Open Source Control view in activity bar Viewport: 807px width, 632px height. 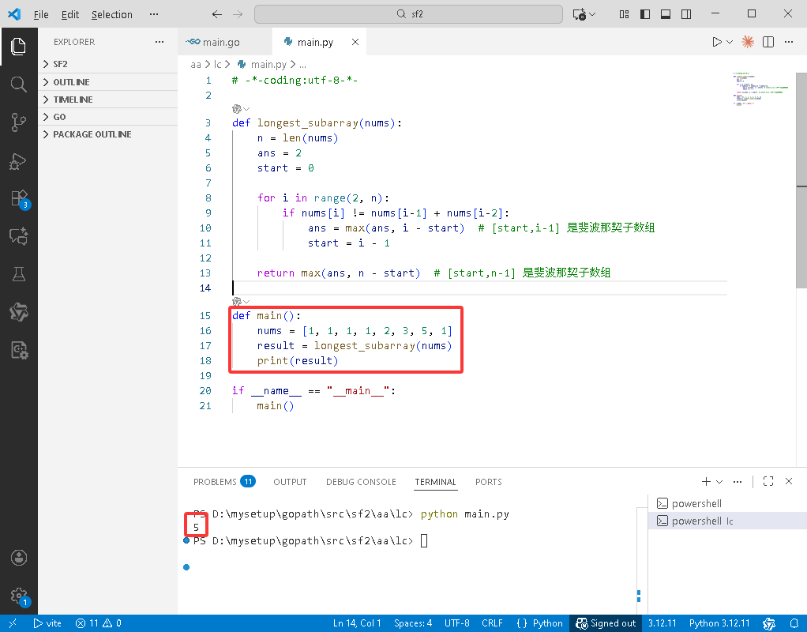tap(18, 122)
